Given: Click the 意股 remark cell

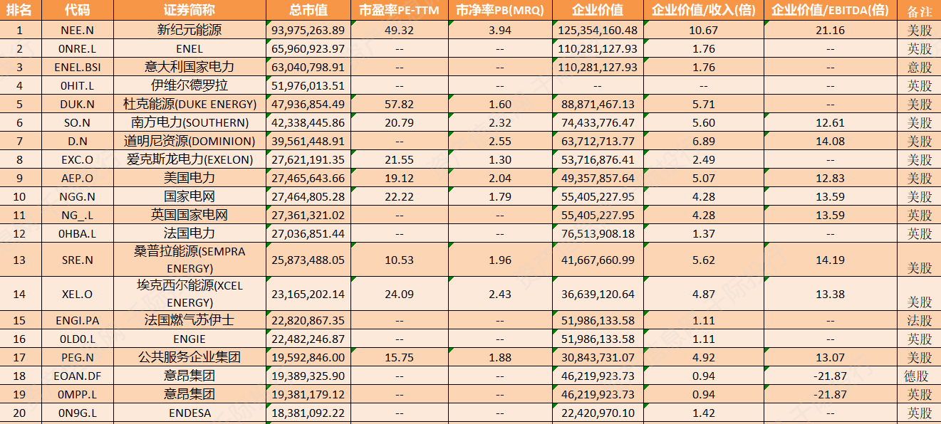Looking at the screenshot, I should pos(919,68).
